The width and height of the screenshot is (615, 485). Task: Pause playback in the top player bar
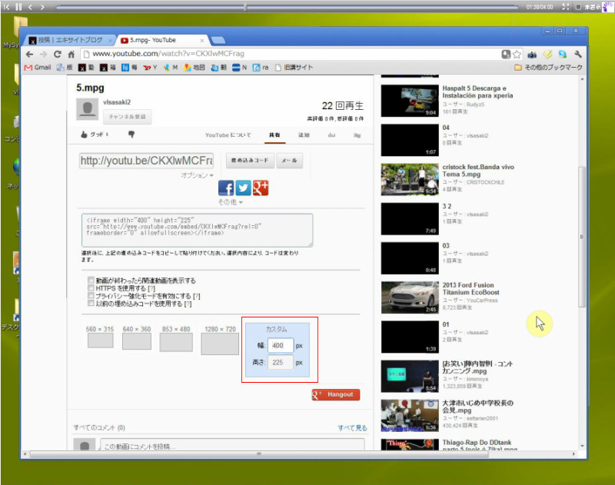pyautogui.click(x=18, y=7)
